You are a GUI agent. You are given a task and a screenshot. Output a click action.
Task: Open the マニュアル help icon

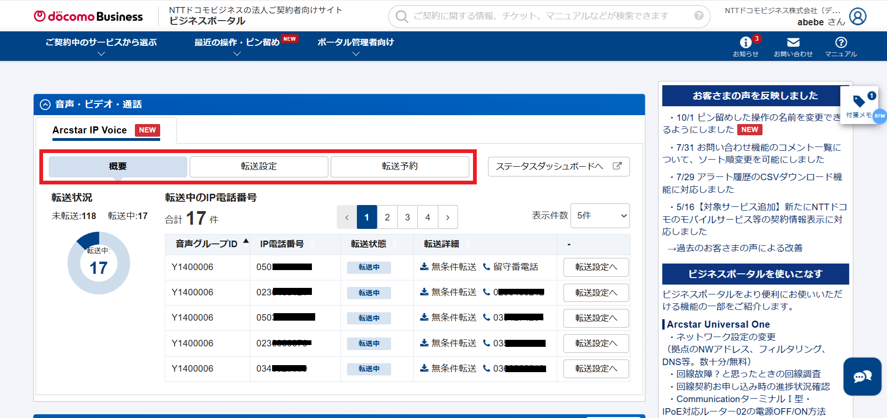pos(841,43)
